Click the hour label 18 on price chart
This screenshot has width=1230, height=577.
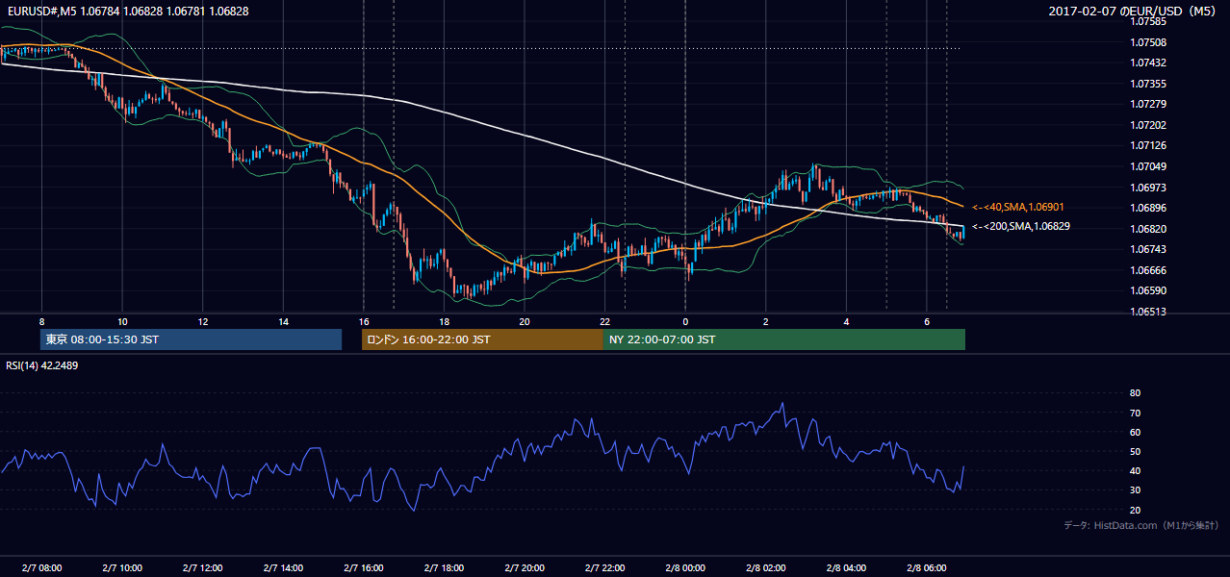tap(444, 321)
